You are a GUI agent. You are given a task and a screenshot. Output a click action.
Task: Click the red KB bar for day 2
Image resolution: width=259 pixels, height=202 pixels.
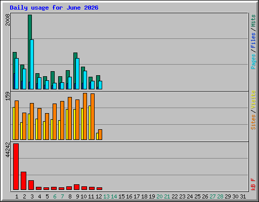pos(23,181)
